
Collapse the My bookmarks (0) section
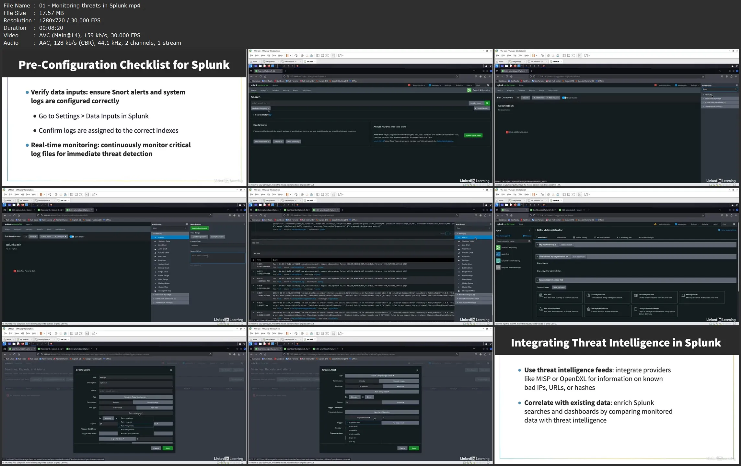click(537, 245)
